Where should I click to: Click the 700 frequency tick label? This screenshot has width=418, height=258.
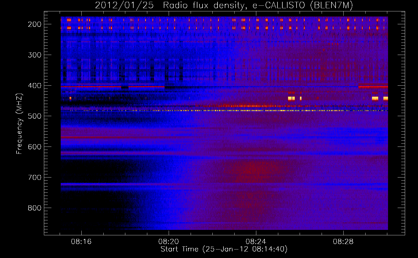coord(34,178)
